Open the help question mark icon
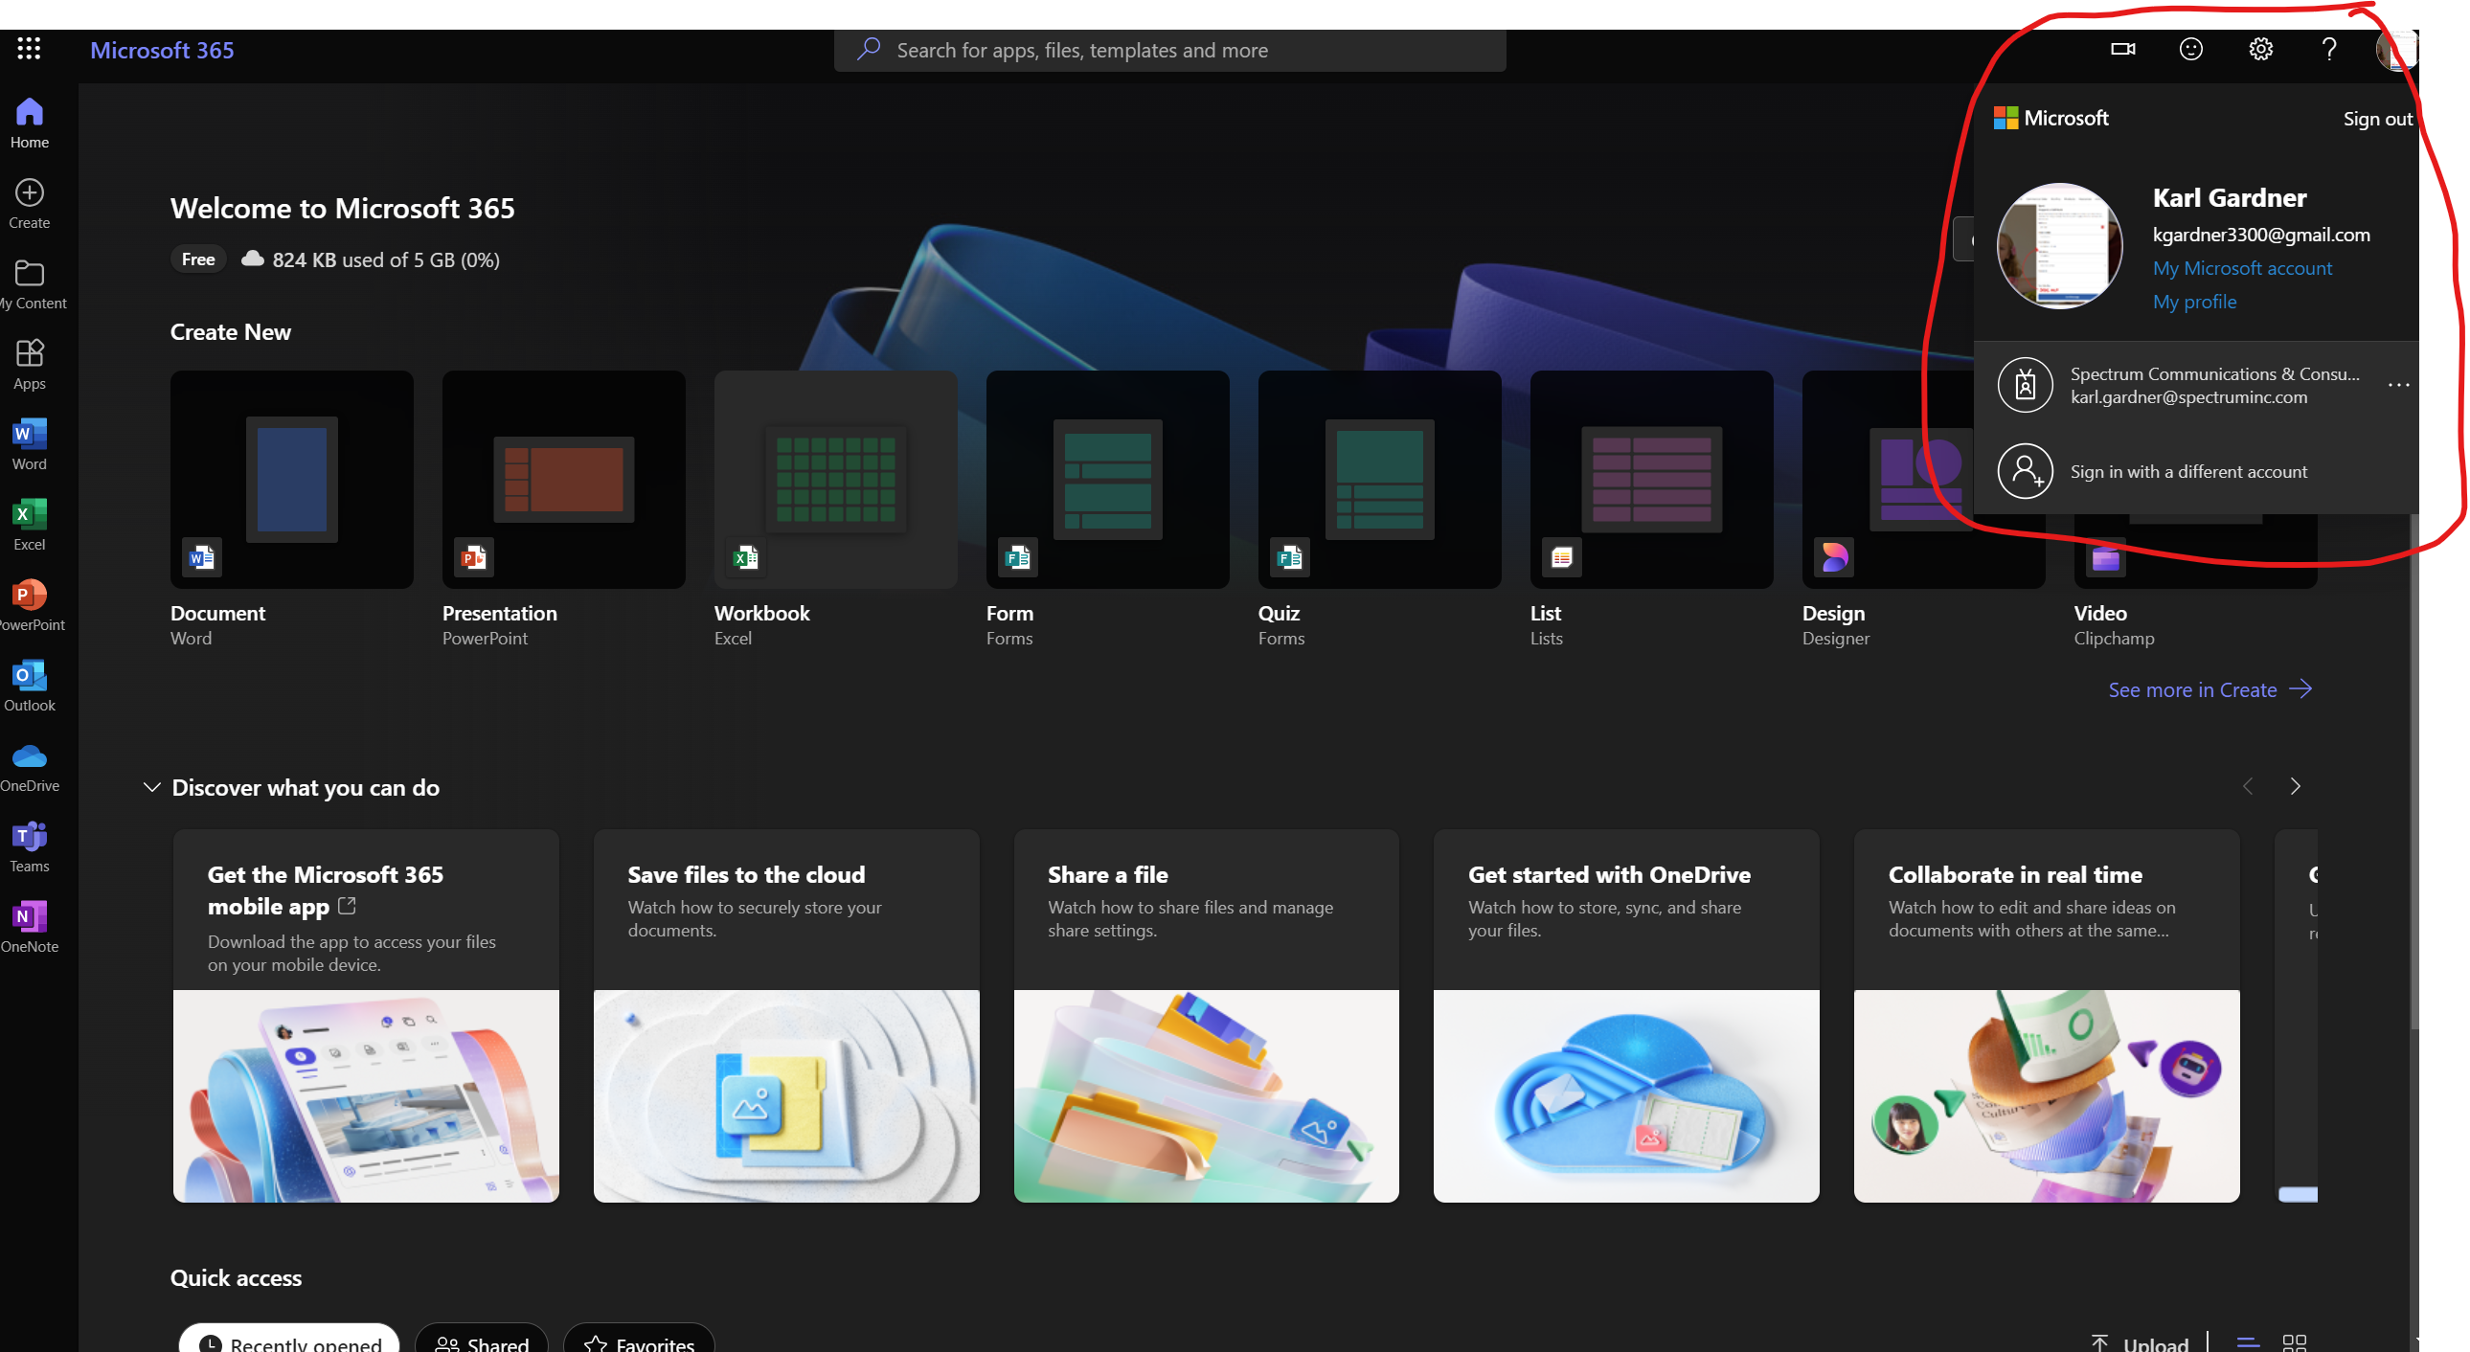This screenshot has width=2470, height=1352. pyautogui.click(x=2329, y=49)
